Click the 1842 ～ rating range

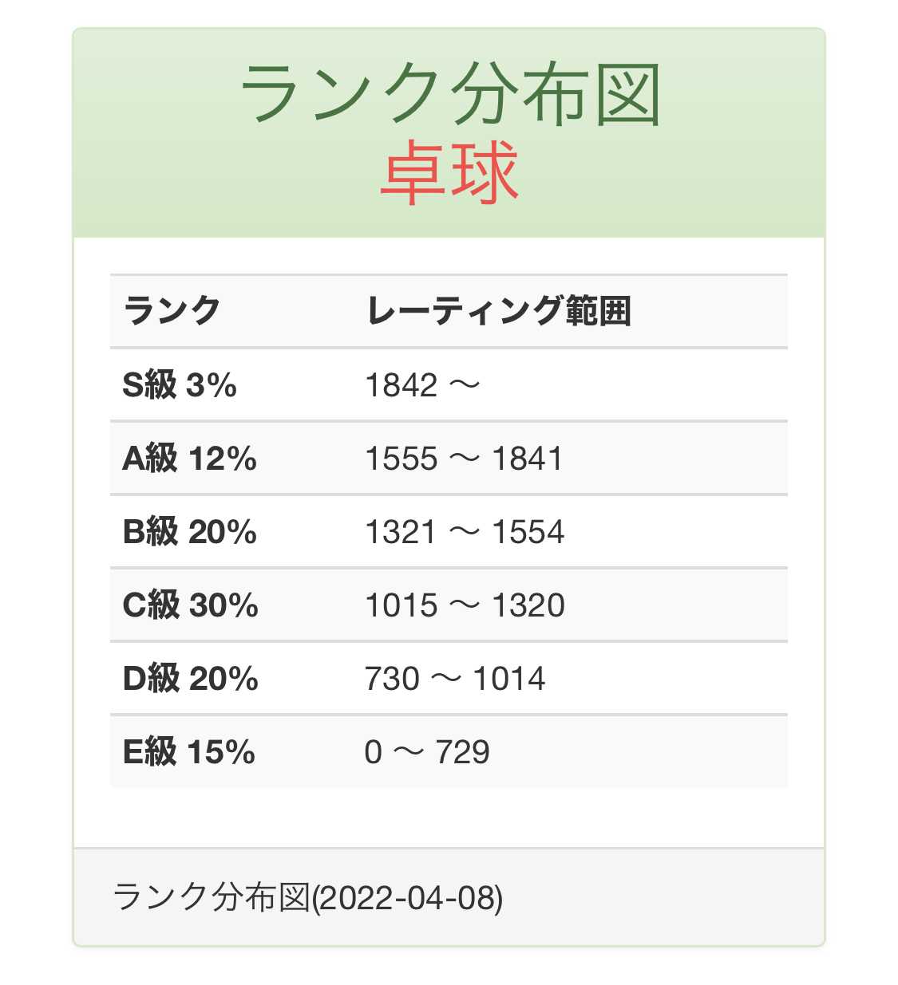pos(422,385)
